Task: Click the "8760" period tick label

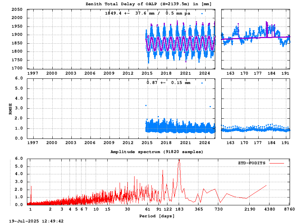Action: (x=289, y=209)
